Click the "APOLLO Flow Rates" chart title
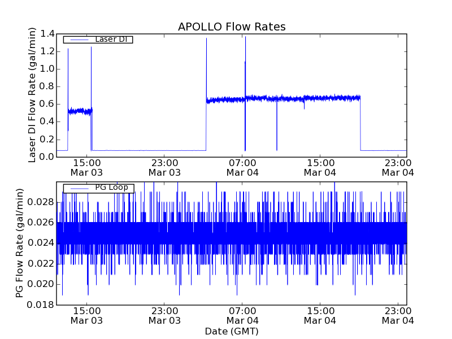This screenshot has height=339, width=452. pos(232,27)
